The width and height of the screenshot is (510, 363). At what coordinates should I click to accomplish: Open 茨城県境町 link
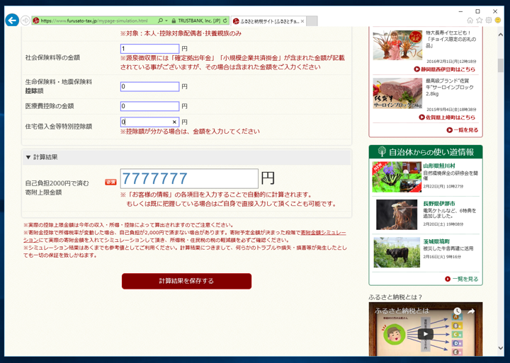[436, 241]
